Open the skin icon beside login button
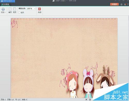129x101 pixels. [x=122, y=4]
